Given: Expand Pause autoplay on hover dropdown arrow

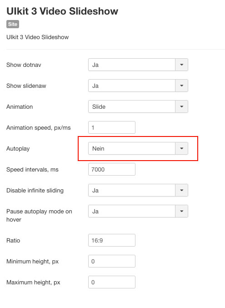Looking at the screenshot, I should [x=182, y=211].
